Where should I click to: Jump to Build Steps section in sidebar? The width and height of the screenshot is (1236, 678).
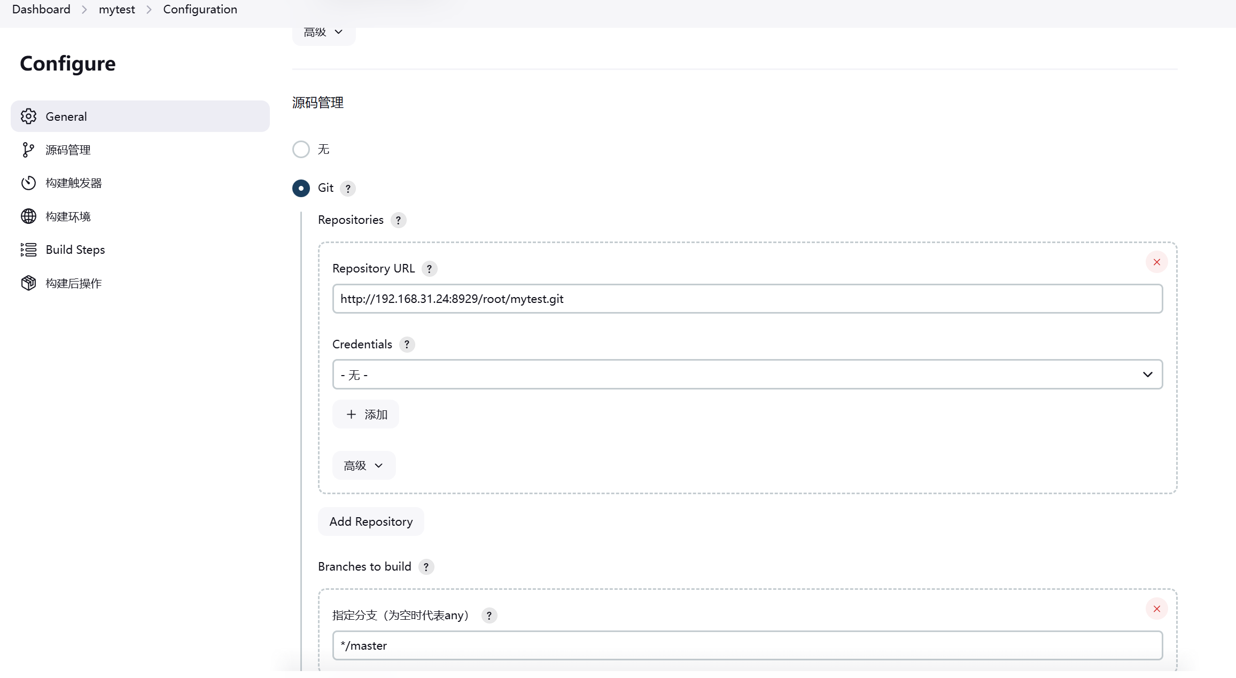(140, 250)
